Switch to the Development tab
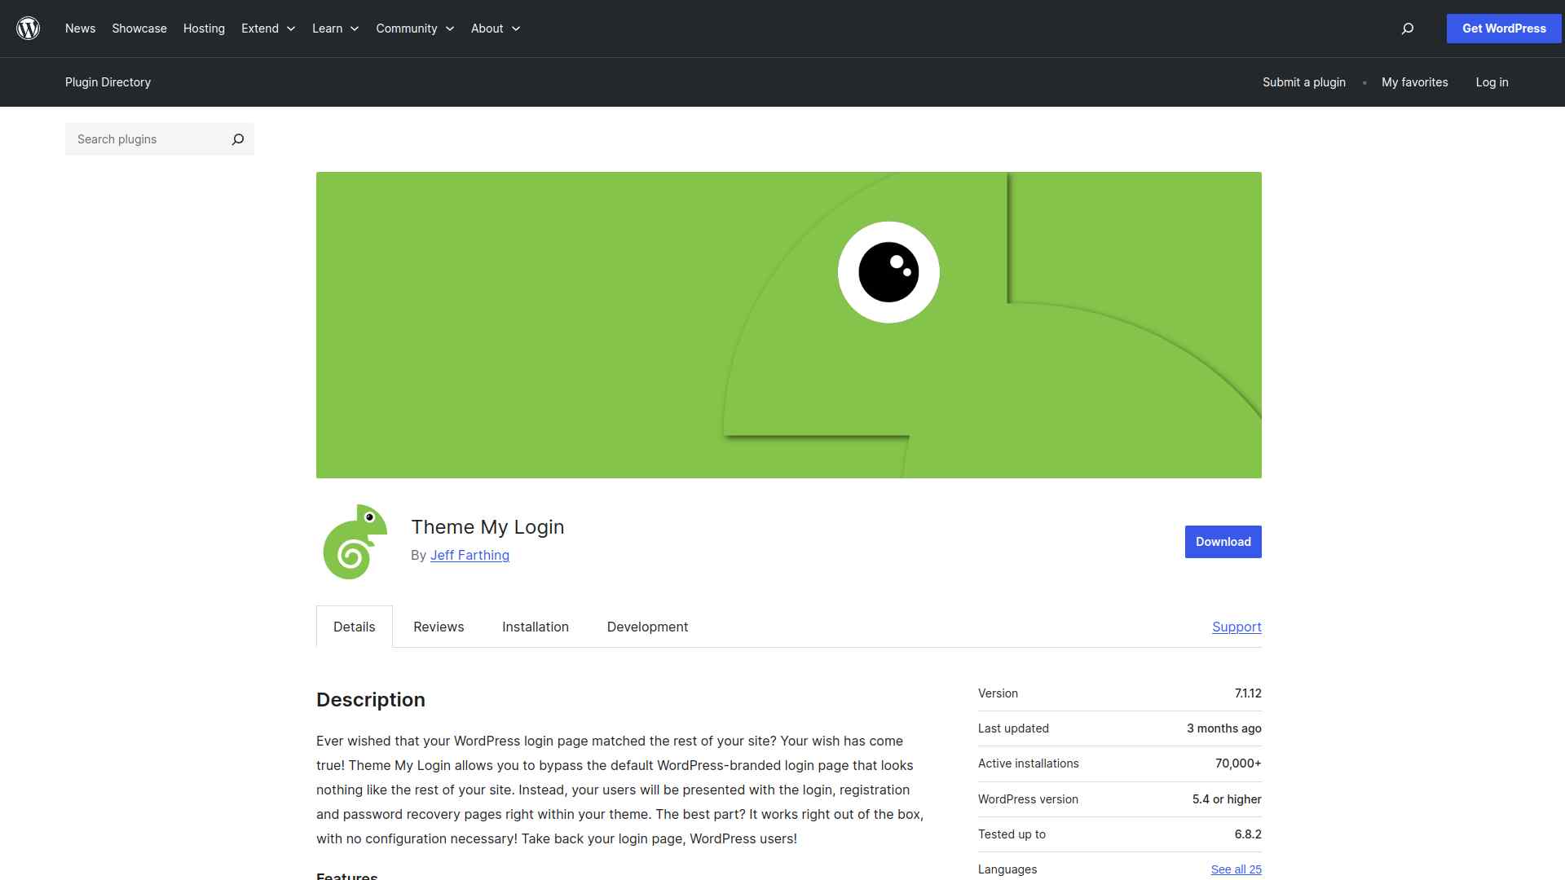The height and width of the screenshot is (880, 1565). coord(647,627)
